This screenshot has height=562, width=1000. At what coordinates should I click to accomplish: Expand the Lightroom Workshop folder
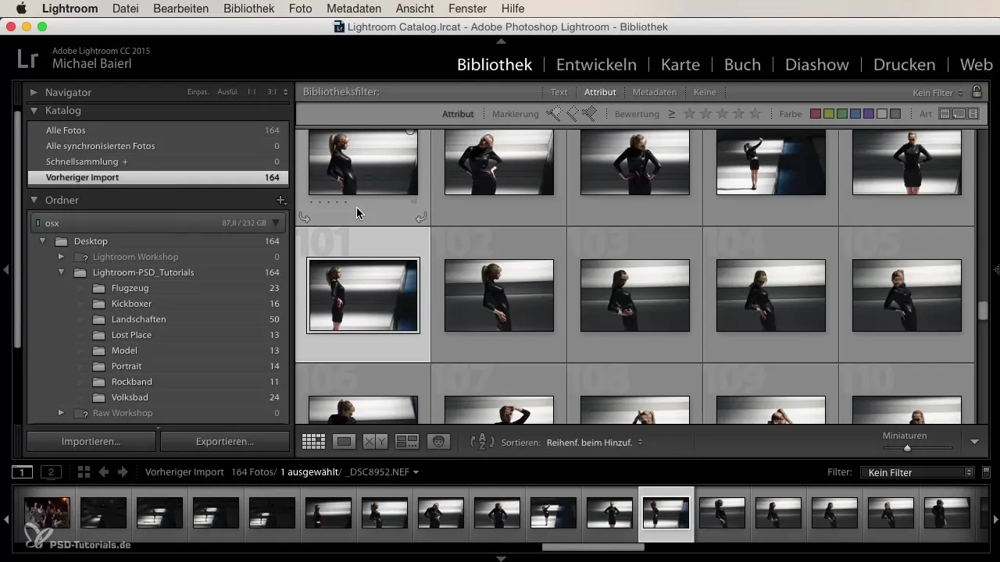[61, 257]
